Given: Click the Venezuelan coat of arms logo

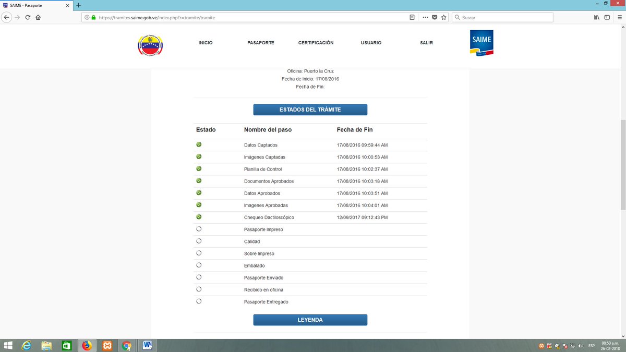Looking at the screenshot, I should [150, 45].
